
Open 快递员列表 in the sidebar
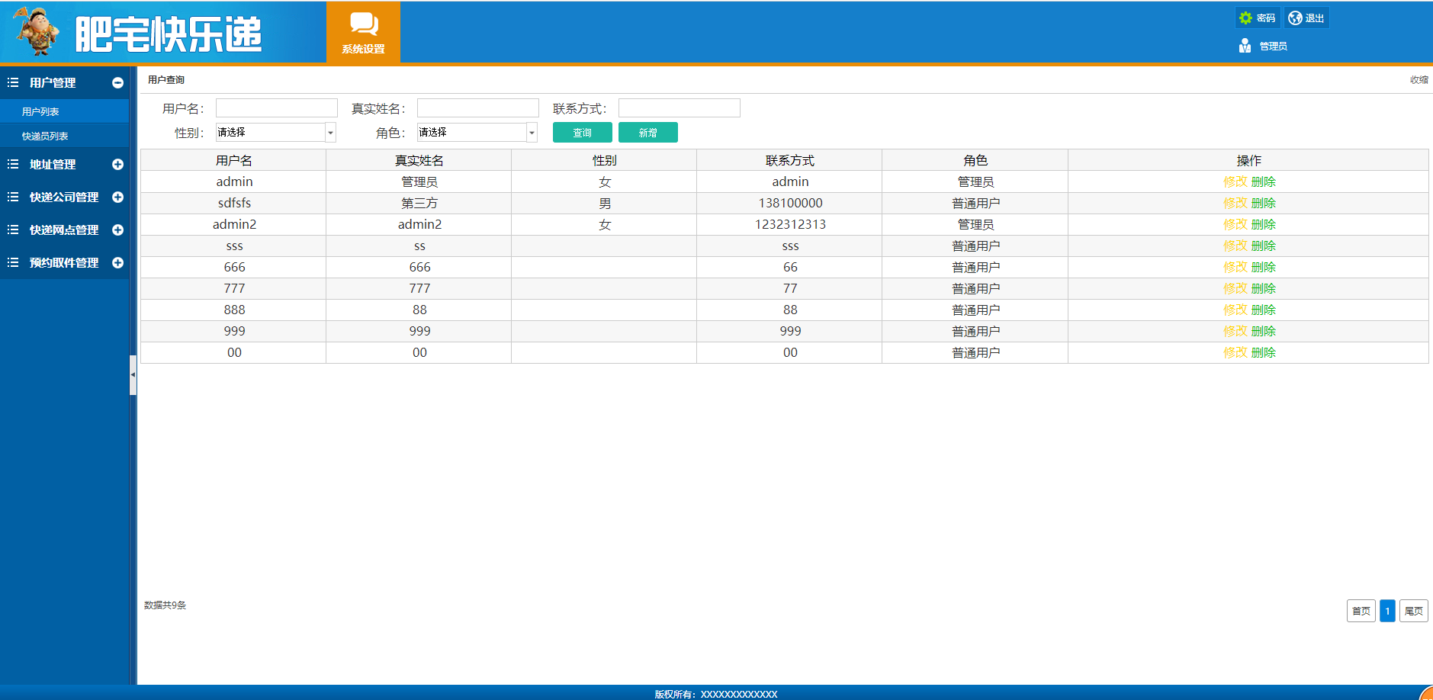[45, 136]
